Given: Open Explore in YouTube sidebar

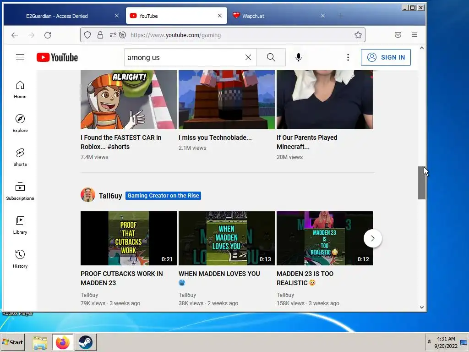Looking at the screenshot, I should 20,123.
